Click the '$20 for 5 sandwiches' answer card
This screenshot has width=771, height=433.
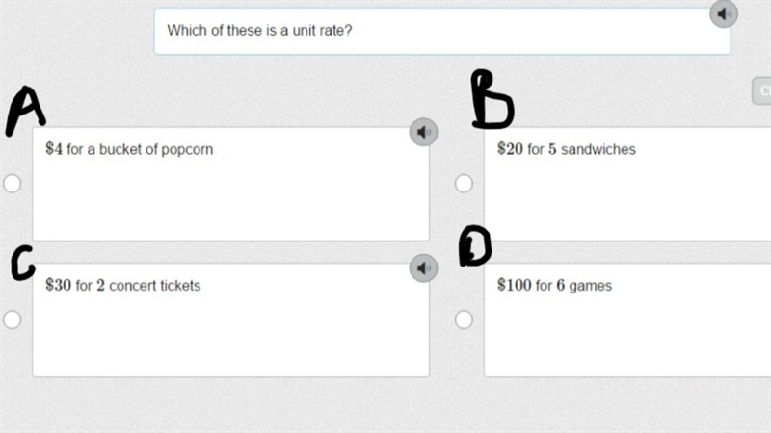click(627, 184)
